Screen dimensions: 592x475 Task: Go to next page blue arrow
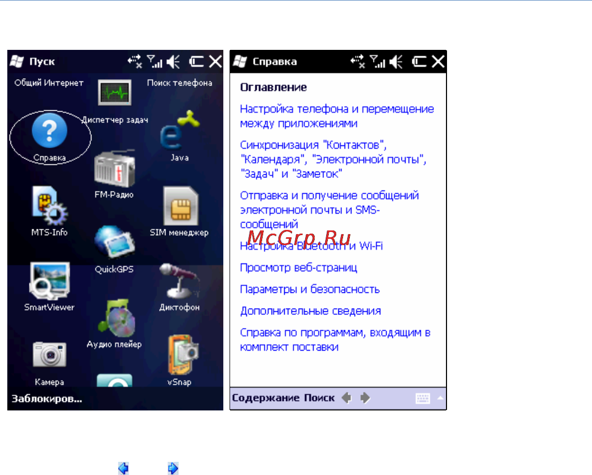click(173, 468)
